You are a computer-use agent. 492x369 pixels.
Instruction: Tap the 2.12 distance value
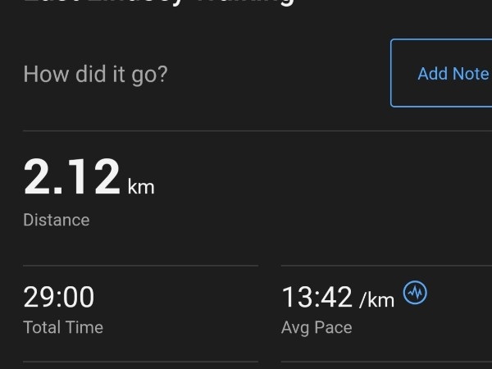coord(72,176)
